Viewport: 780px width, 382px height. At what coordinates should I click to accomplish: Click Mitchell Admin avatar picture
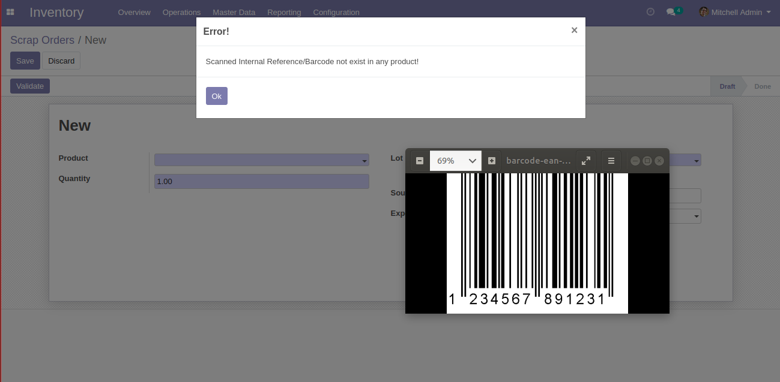pyautogui.click(x=704, y=12)
